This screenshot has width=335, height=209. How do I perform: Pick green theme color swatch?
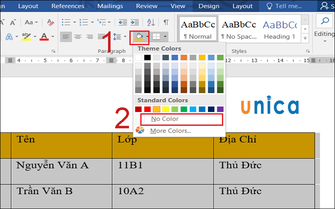[220, 57]
